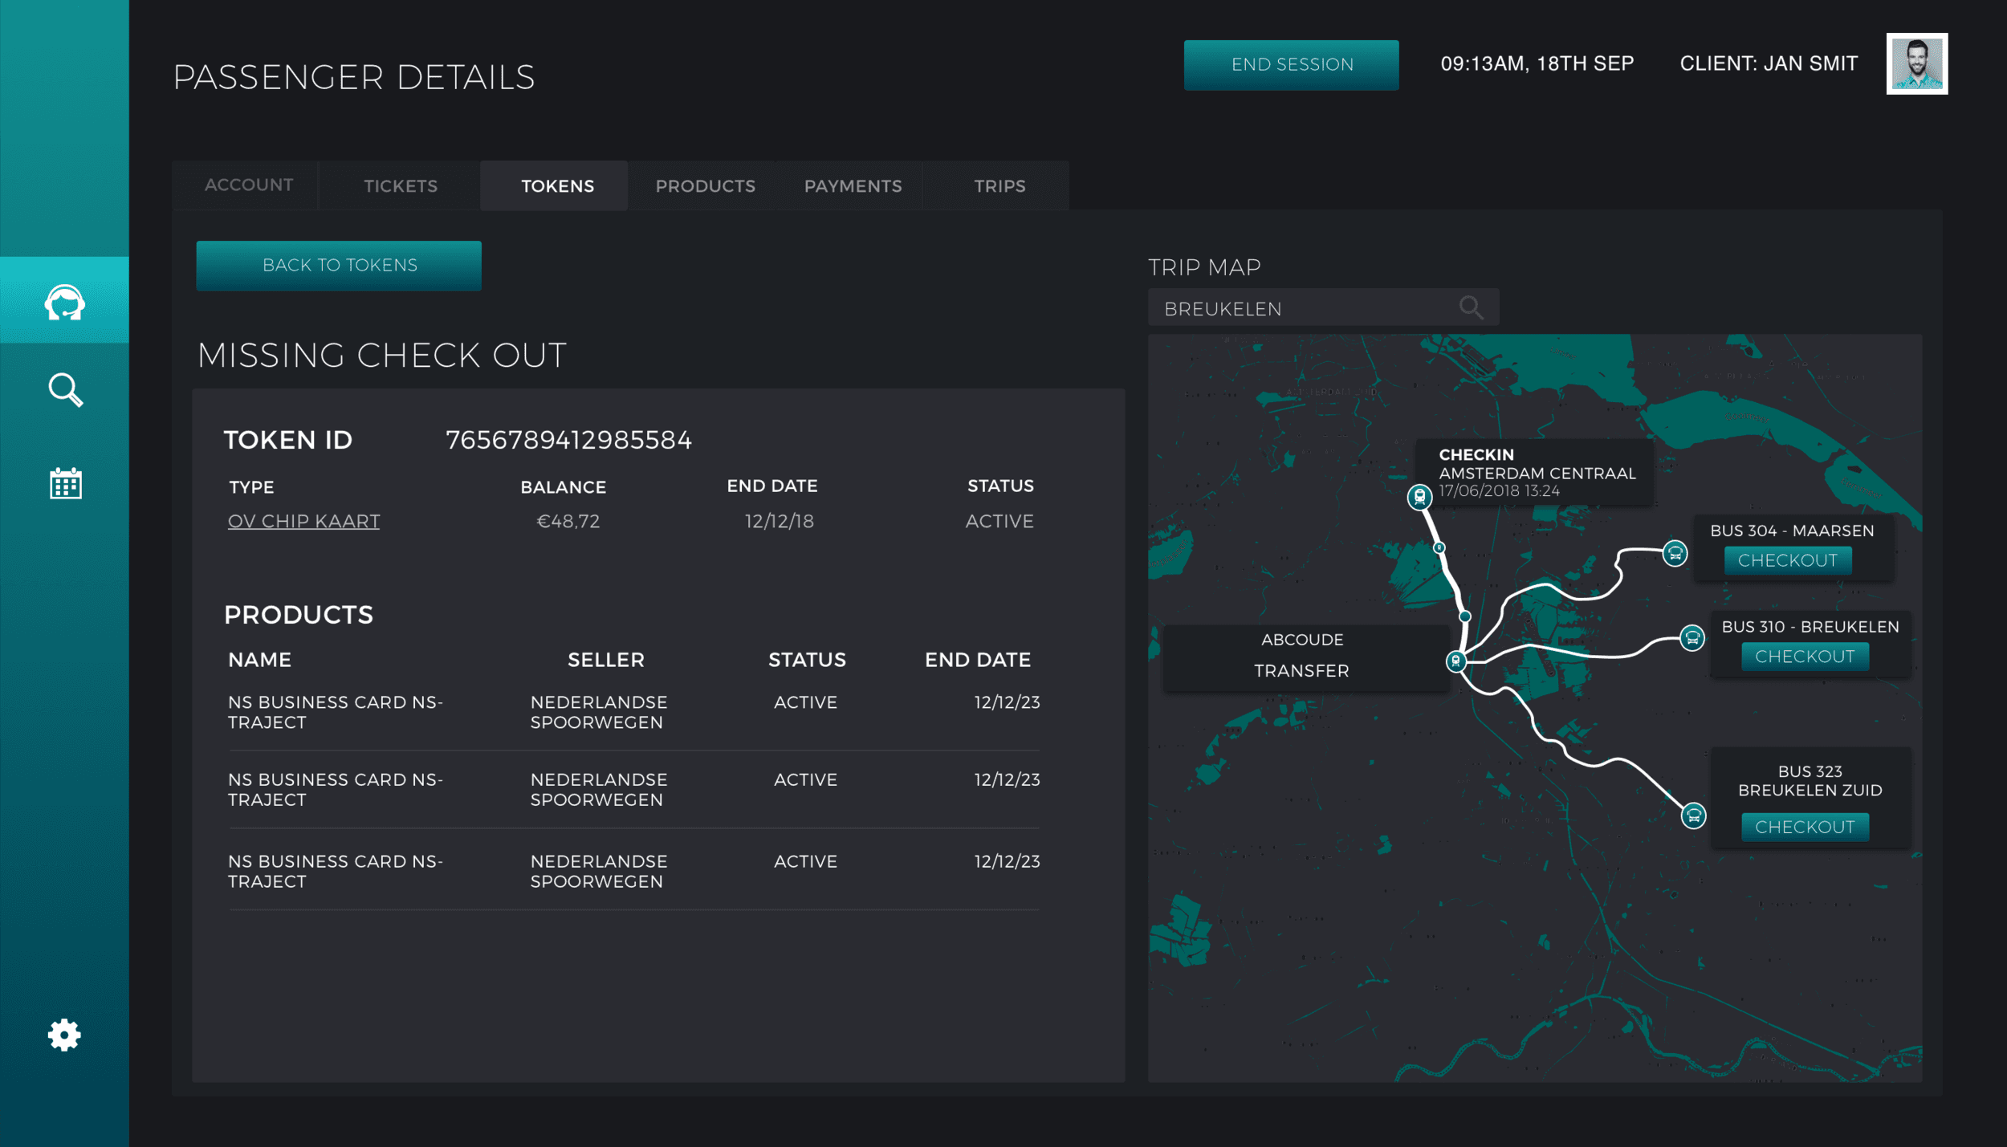Image resolution: width=2007 pixels, height=1147 pixels.
Task: Open settings gear in sidebar
Action: (64, 1035)
